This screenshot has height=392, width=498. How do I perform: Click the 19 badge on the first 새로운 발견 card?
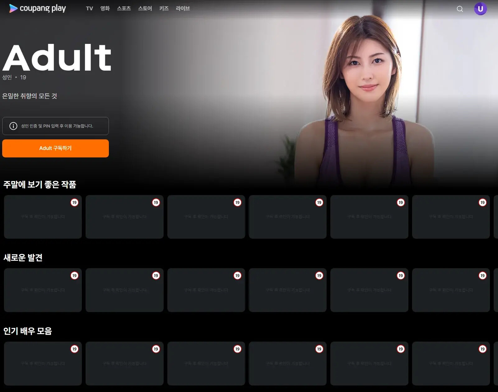pos(74,276)
